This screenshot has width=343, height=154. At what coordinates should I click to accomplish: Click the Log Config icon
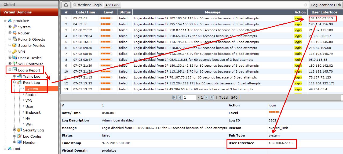click(20, 136)
